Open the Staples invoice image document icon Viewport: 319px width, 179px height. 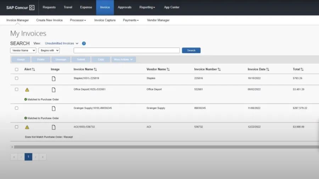pyautogui.click(x=54, y=79)
